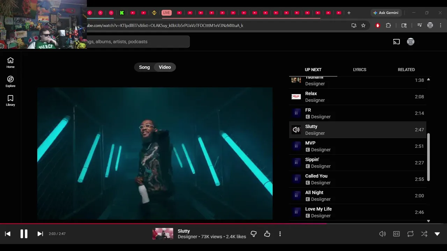Play Relax from the queue
447x251 pixels.
point(358,97)
